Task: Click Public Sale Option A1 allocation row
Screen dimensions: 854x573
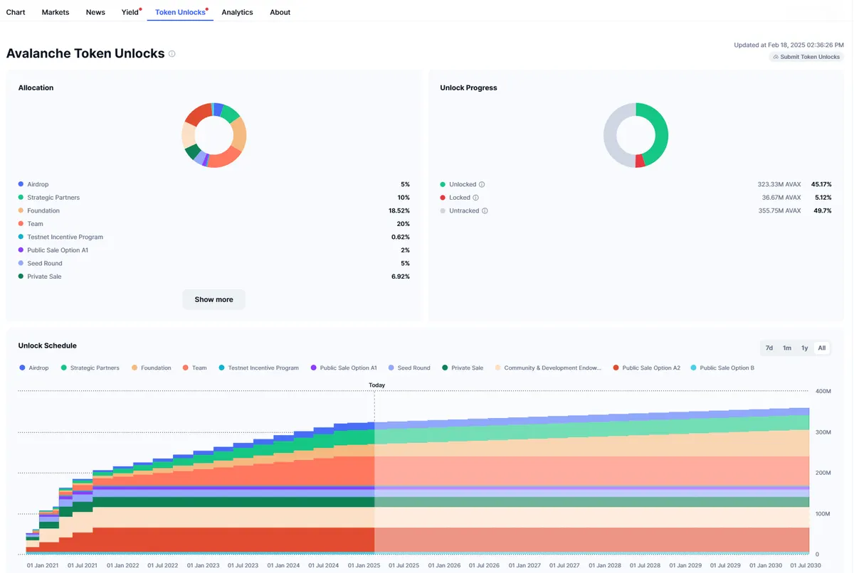Action: [213, 250]
